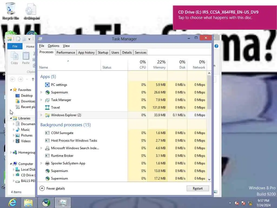The width and height of the screenshot is (277, 208).
Task: Select the desktop.ini desktop icon
Action: pos(32,11)
